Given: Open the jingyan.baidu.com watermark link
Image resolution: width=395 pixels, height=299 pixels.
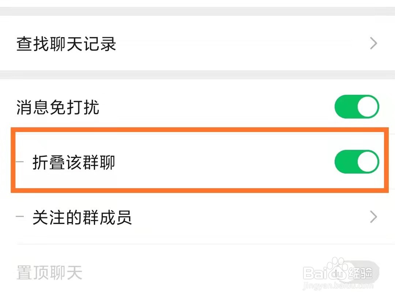Looking at the screenshot, I should click(338, 286).
